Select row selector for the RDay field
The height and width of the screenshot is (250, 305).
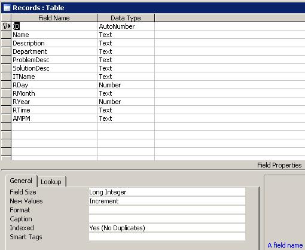(6, 85)
